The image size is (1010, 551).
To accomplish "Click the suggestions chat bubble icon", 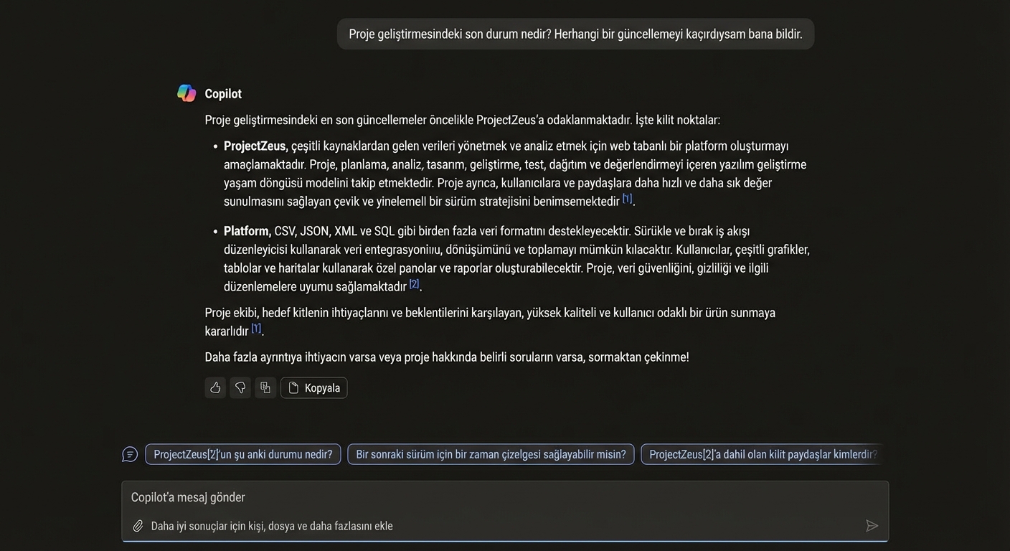I will [130, 454].
